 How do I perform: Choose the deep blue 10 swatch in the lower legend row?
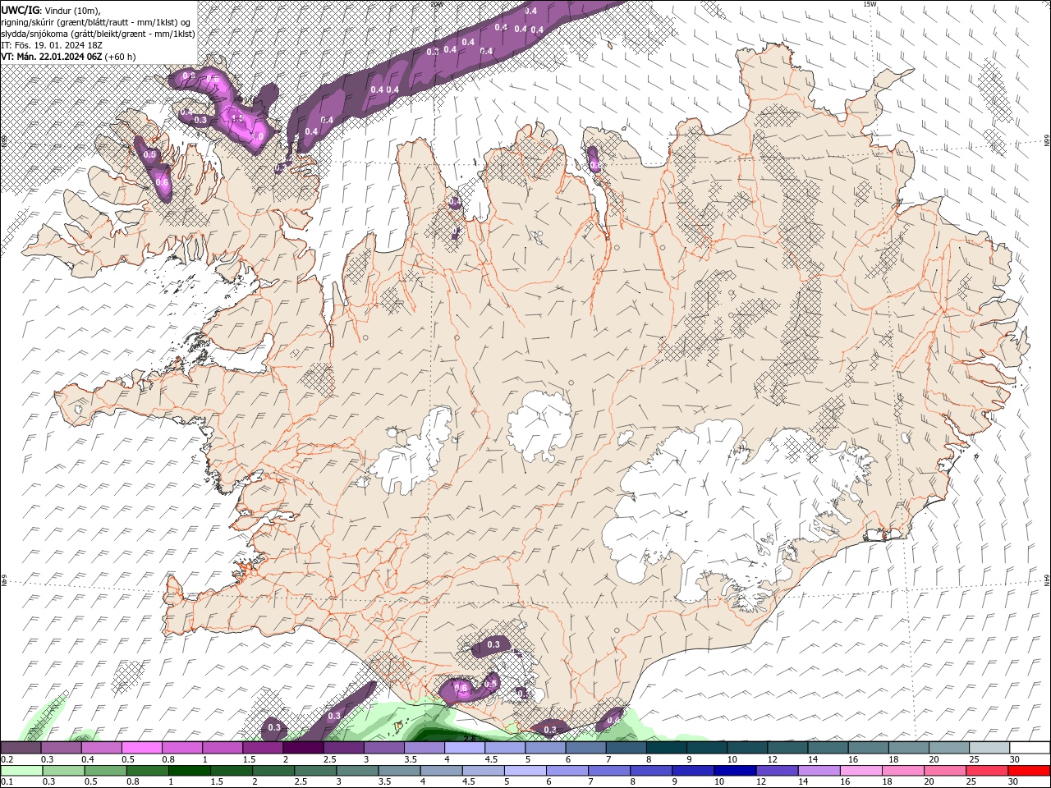[735, 771]
